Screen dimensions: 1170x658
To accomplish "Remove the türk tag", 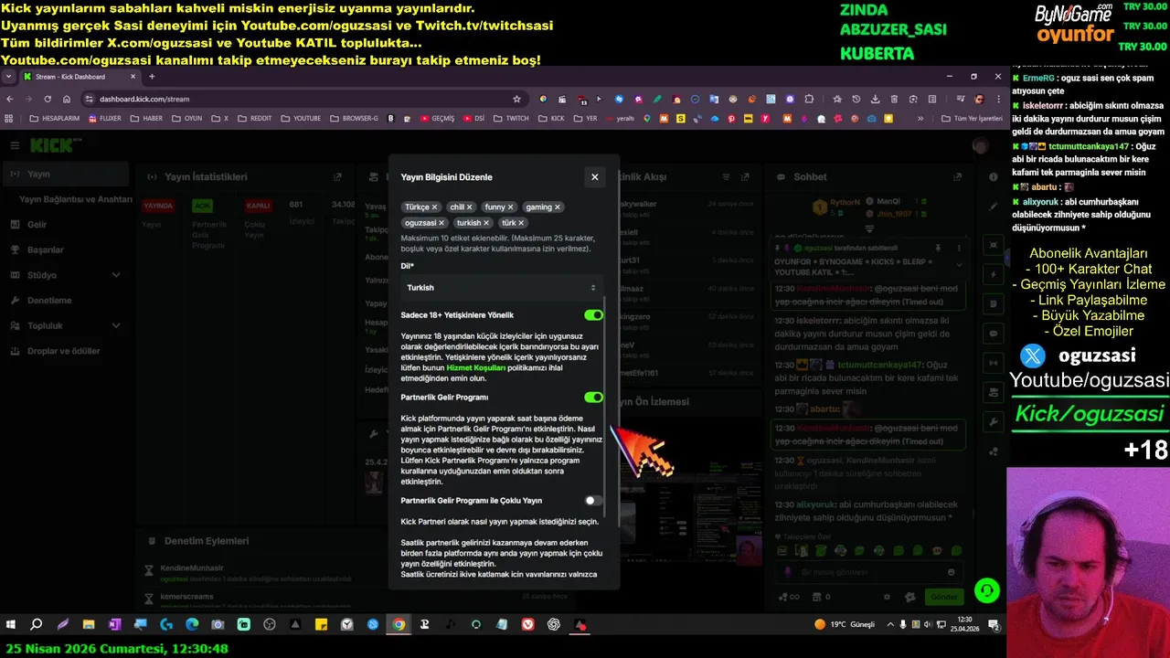I will 521,223.
